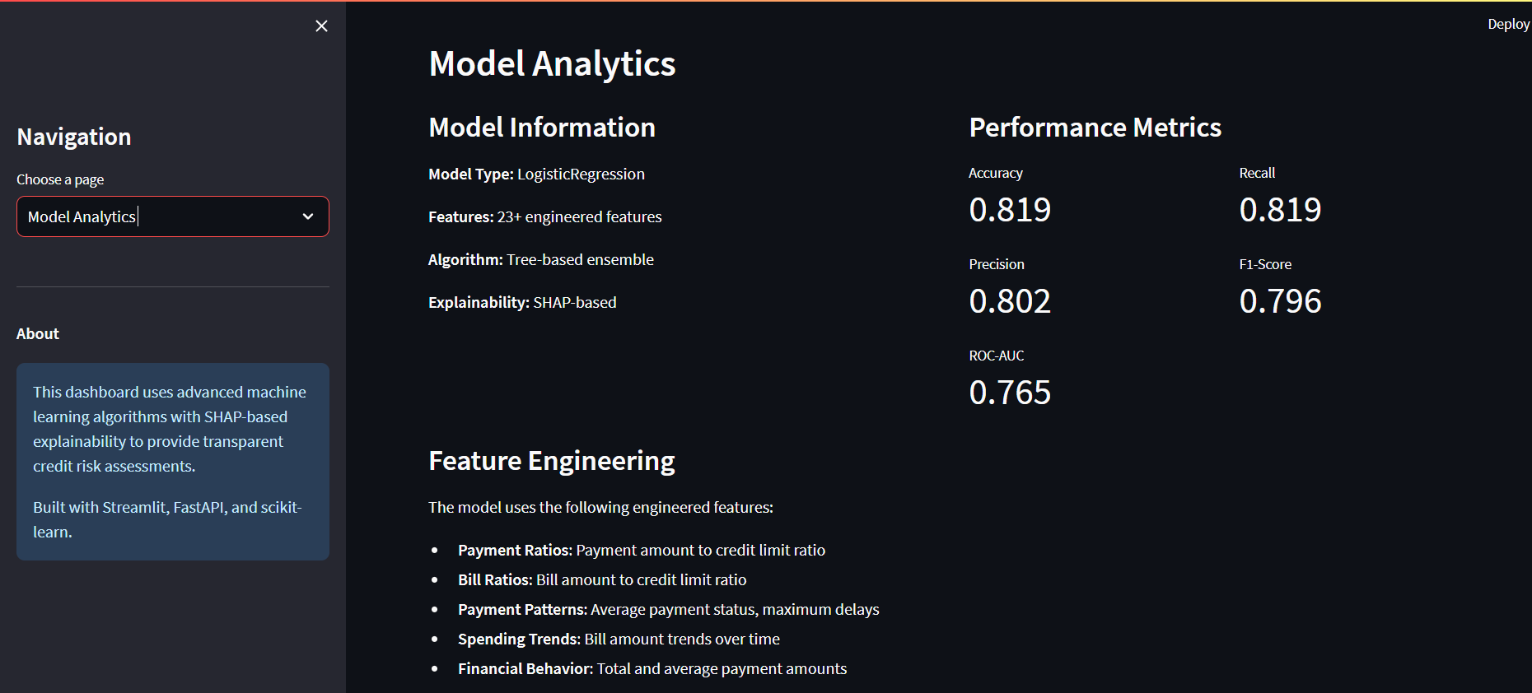Close the sidebar with the X icon
The width and height of the screenshot is (1532, 693).
click(x=321, y=26)
